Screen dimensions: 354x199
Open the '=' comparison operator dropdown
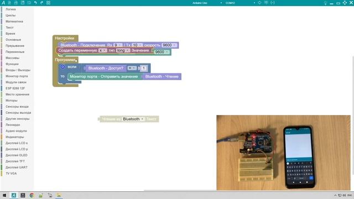(x=132, y=68)
